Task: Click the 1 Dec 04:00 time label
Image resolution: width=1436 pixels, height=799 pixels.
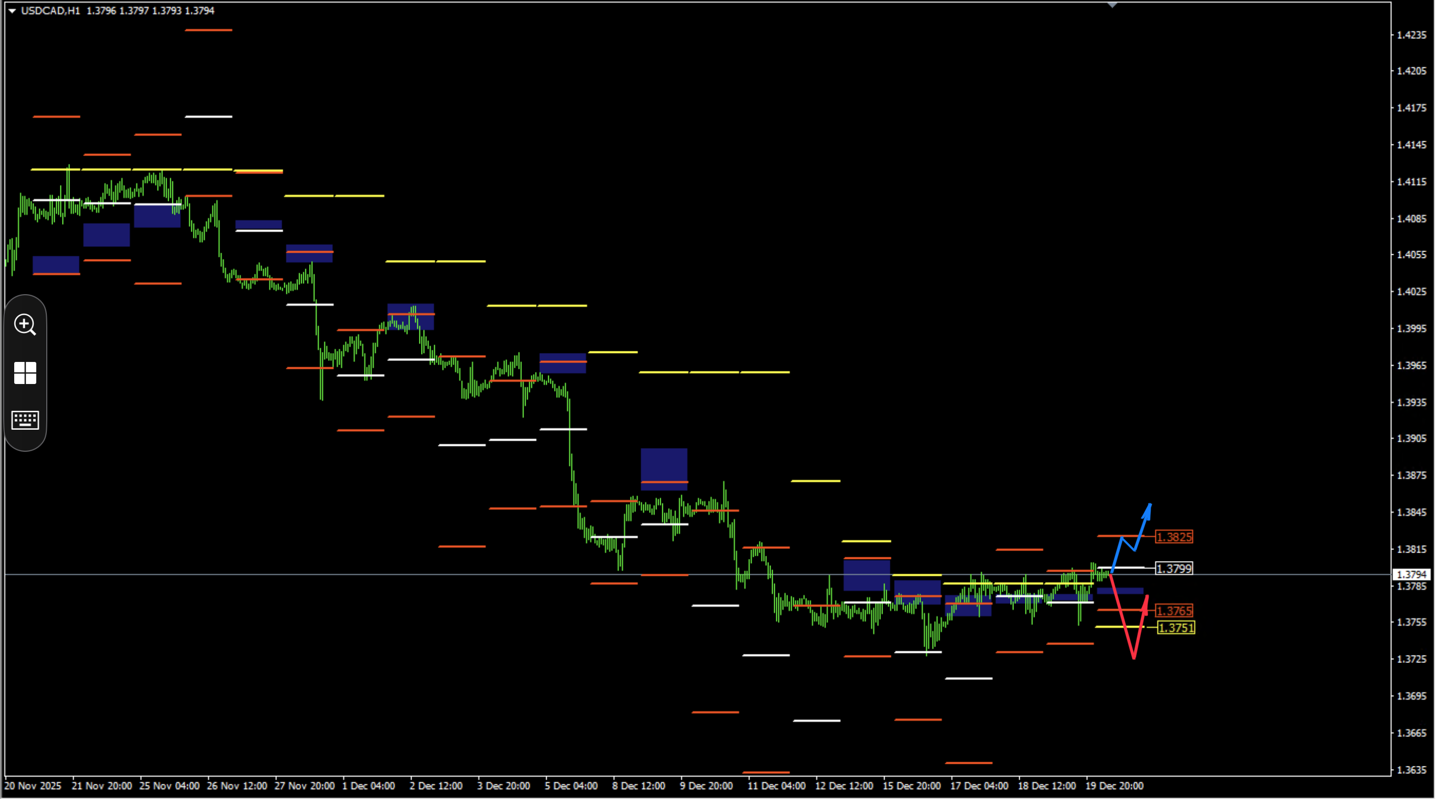Action: click(x=368, y=786)
